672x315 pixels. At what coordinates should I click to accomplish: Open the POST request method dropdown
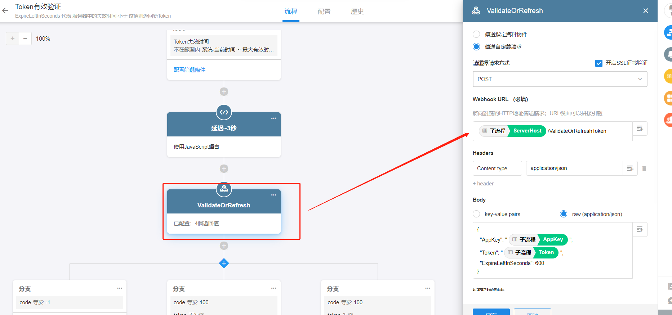pos(560,79)
